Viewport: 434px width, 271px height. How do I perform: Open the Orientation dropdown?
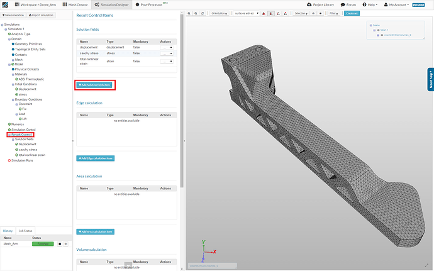coord(219,13)
